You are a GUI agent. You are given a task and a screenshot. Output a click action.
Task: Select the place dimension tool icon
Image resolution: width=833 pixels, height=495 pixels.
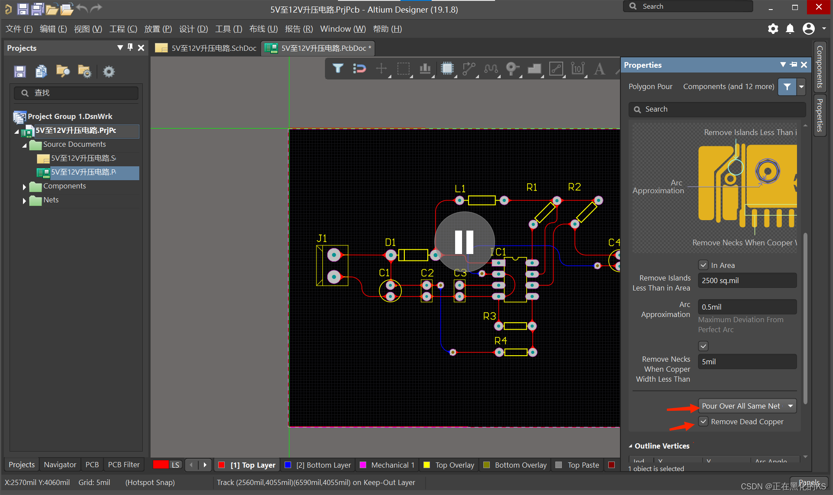click(577, 69)
